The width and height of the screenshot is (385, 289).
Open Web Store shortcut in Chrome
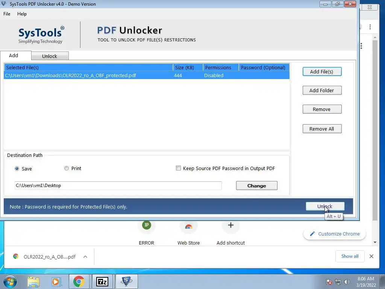[x=189, y=233]
